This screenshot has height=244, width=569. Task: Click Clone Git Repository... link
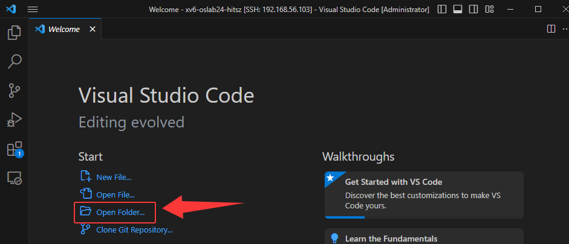coord(134,230)
